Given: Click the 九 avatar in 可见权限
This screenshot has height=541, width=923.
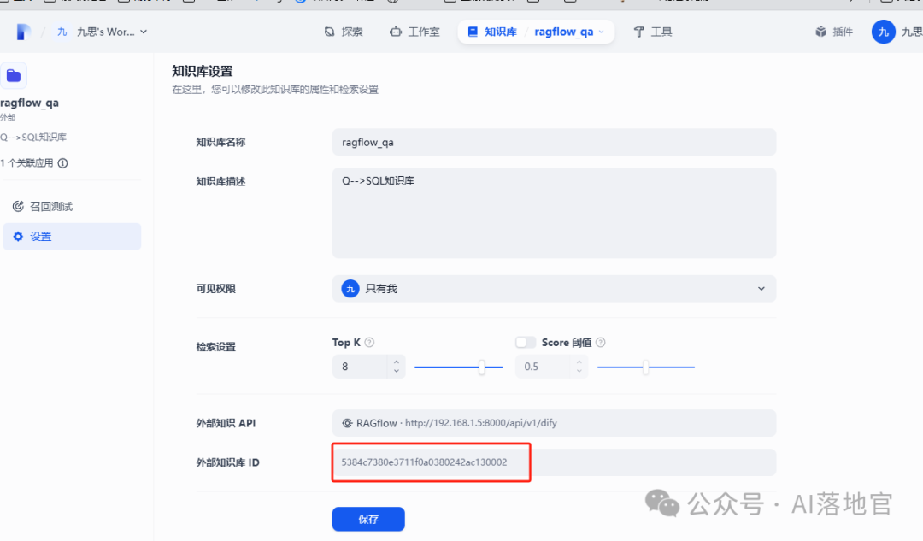Looking at the screenshot, I should [x=350, y=289].
